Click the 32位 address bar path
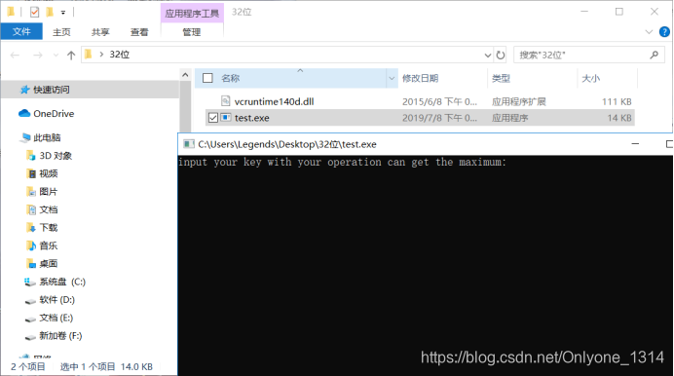 119,55
